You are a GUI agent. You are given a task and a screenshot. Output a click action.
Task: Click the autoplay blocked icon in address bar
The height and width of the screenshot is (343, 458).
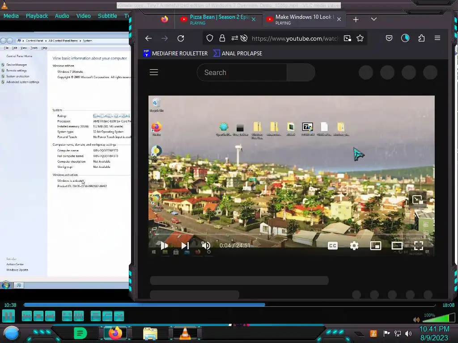[x=244, y=38]
